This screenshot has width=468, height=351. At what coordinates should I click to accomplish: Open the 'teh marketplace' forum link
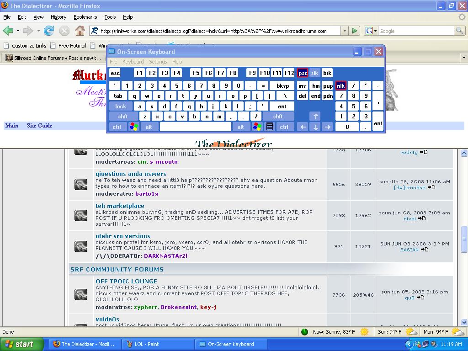pos(120,206)
